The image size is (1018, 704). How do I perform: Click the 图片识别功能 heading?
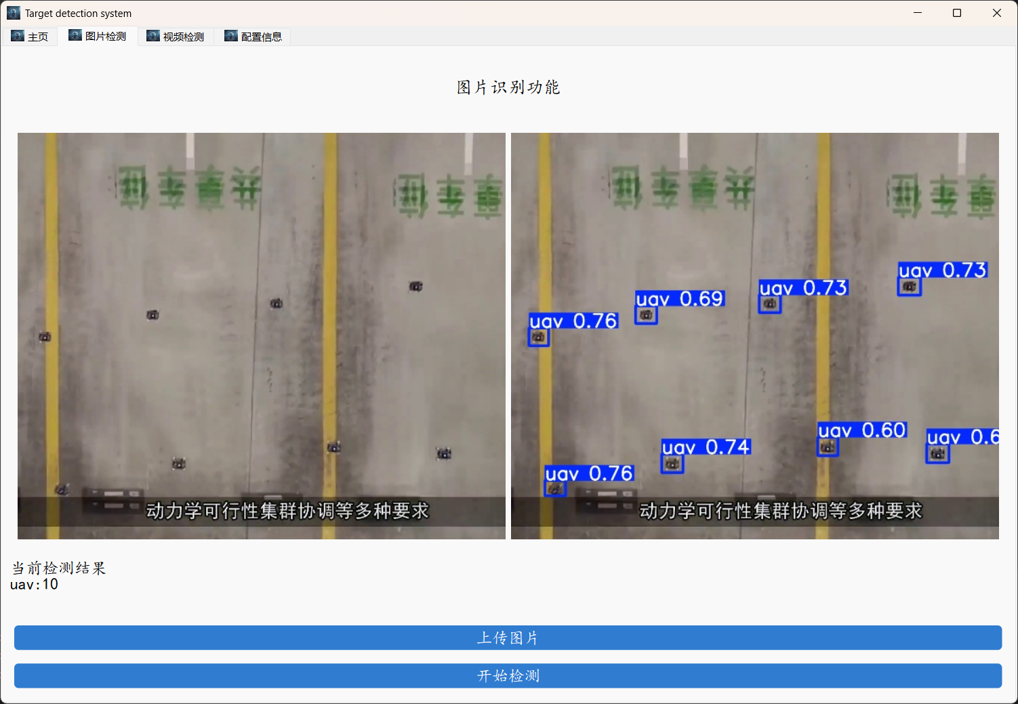[508, 87]
